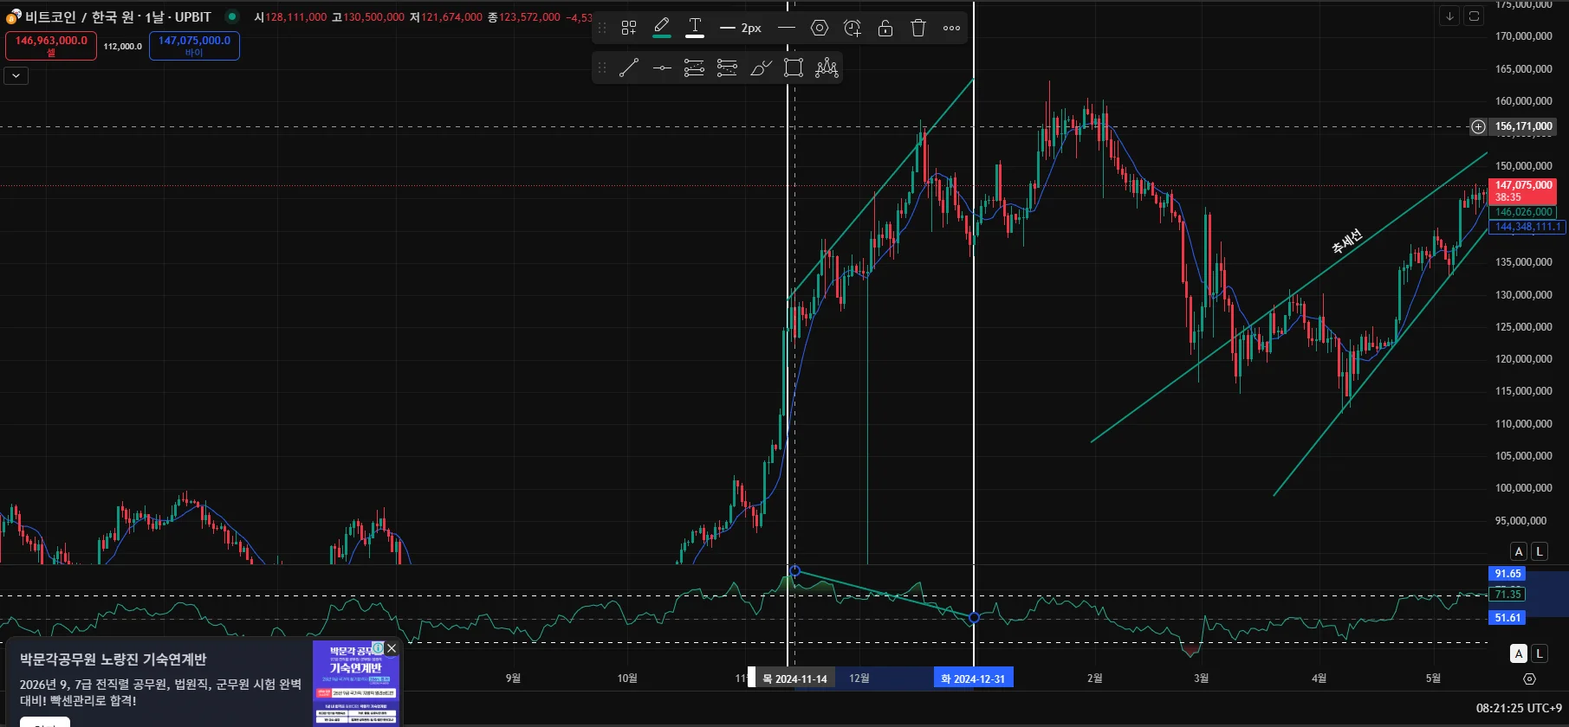Delete the selected drawing with trash icon

[918, 28]
